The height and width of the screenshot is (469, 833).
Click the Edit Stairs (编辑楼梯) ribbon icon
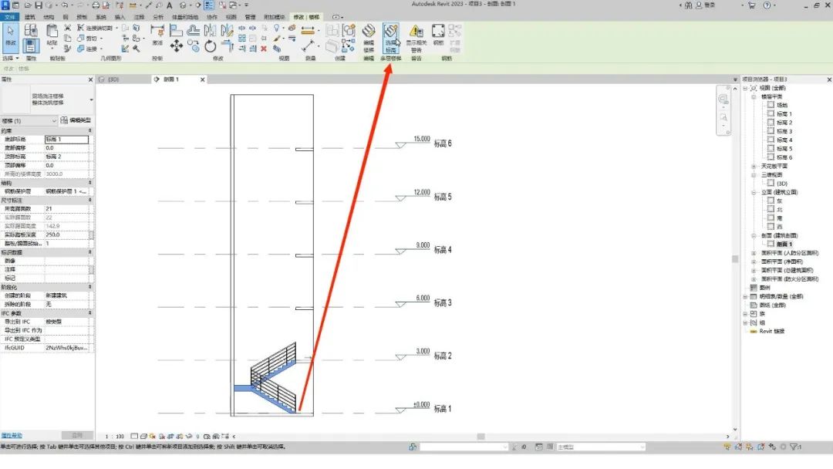pyautogui.click(x=369, y=35)
